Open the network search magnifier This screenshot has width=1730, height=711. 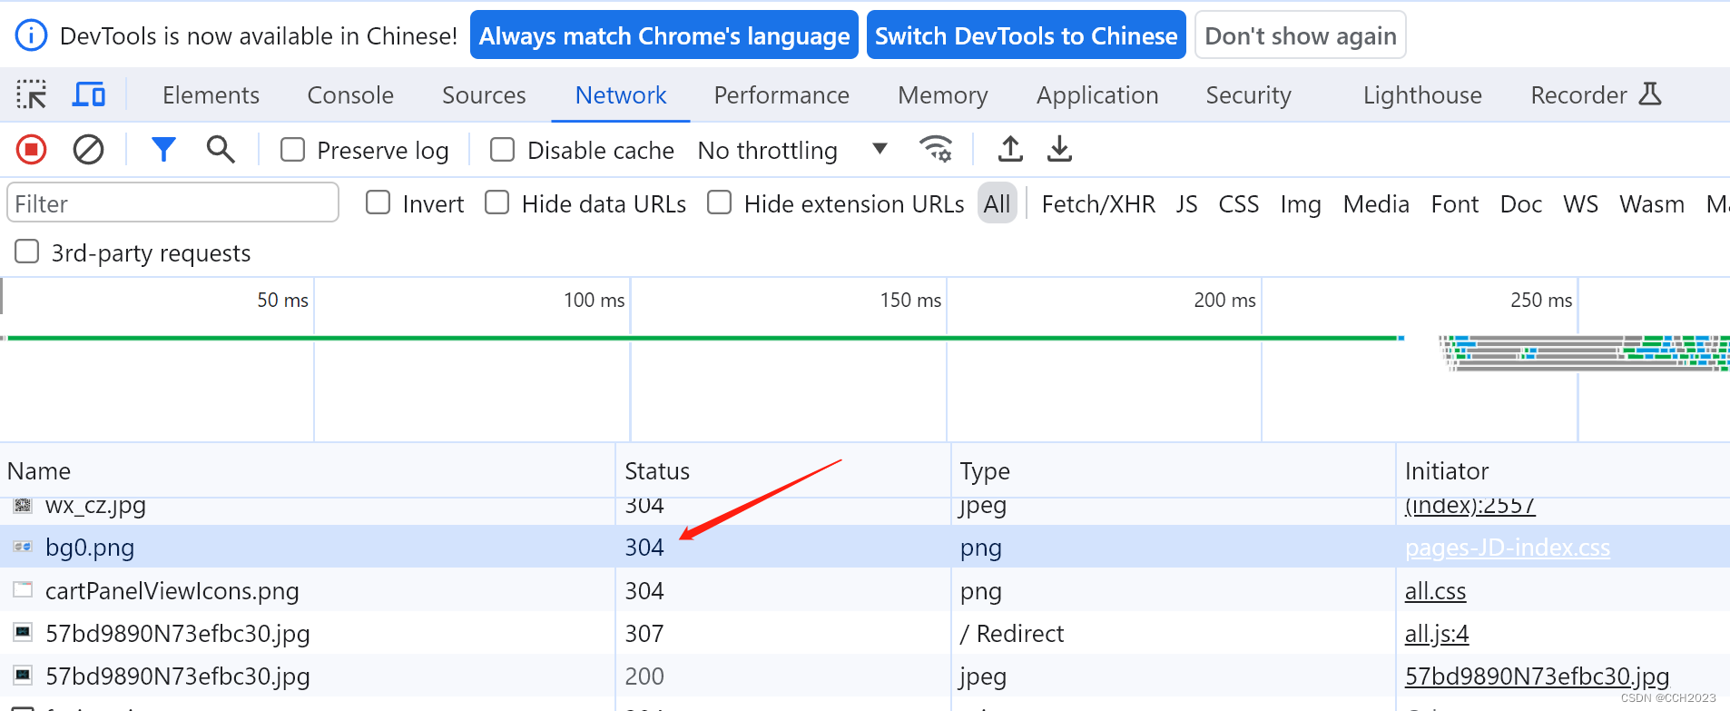221,149
